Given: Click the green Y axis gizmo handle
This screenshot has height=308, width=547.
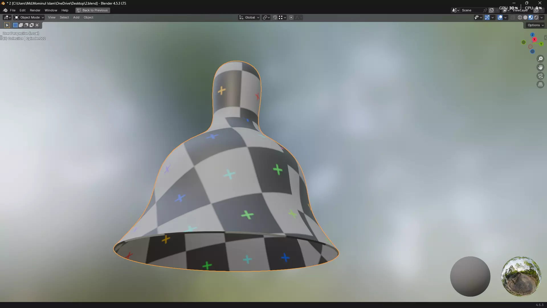Looking at the screenshot, I should pos(541,44).
